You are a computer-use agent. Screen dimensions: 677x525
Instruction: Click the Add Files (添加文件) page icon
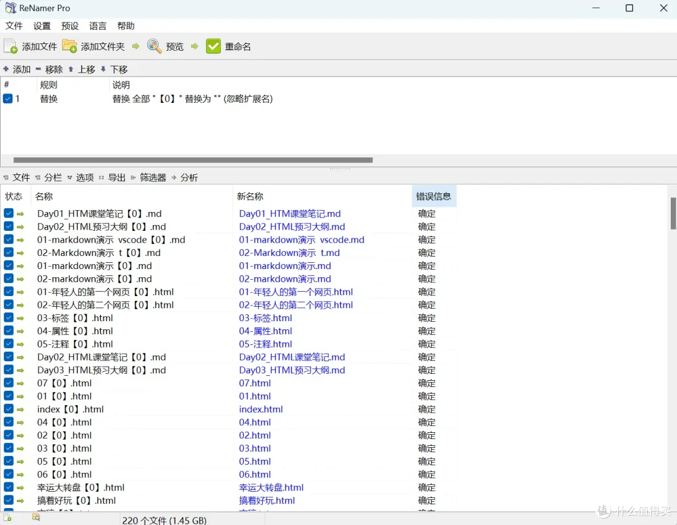11,46
